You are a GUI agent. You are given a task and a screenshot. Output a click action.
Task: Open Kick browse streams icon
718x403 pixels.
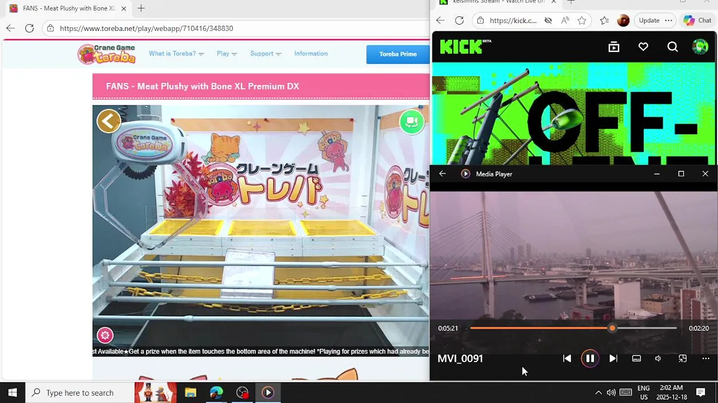pyautogui.click(x=614, y=47)
